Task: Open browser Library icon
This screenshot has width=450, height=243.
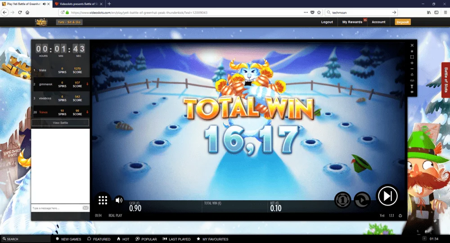Action: coord(429,13)
